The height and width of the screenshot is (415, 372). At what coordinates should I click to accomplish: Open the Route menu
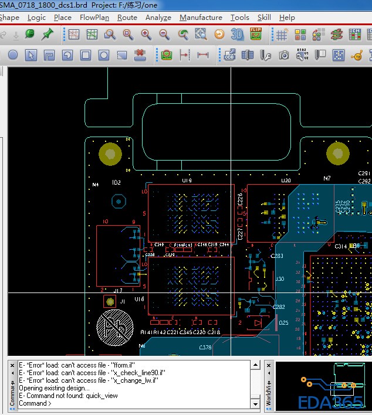pos(127,18)
